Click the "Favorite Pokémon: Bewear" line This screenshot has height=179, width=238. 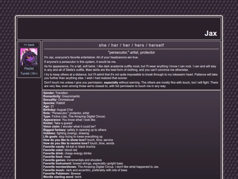[62, 173]
